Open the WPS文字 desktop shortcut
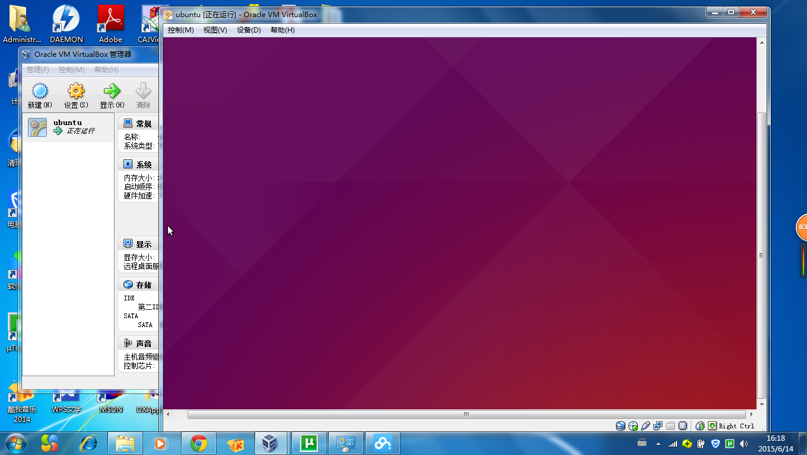 click(66, 403)
